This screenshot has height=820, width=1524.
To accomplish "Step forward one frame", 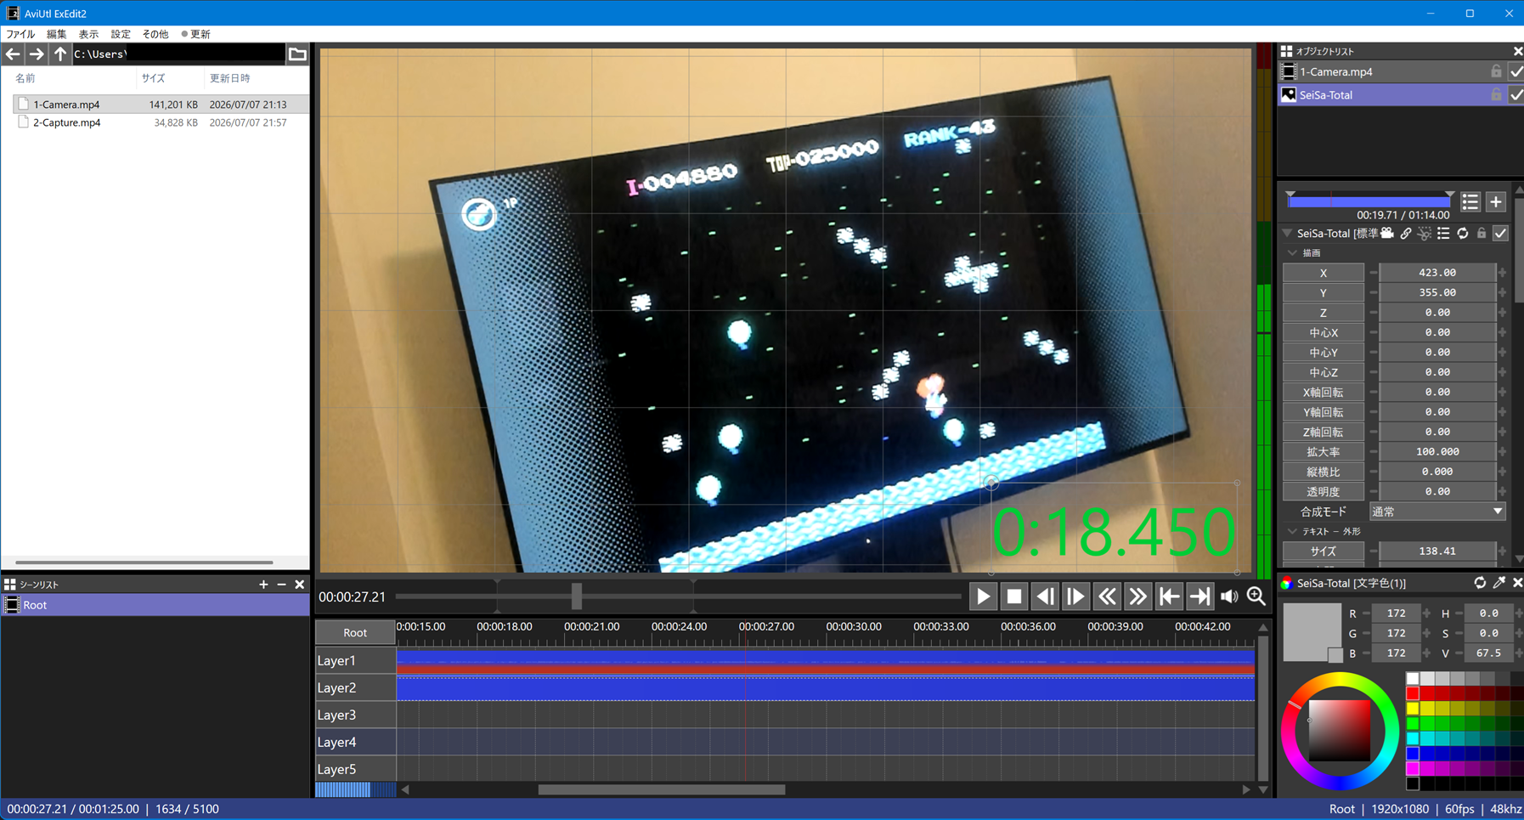I will coord(1075,597).
